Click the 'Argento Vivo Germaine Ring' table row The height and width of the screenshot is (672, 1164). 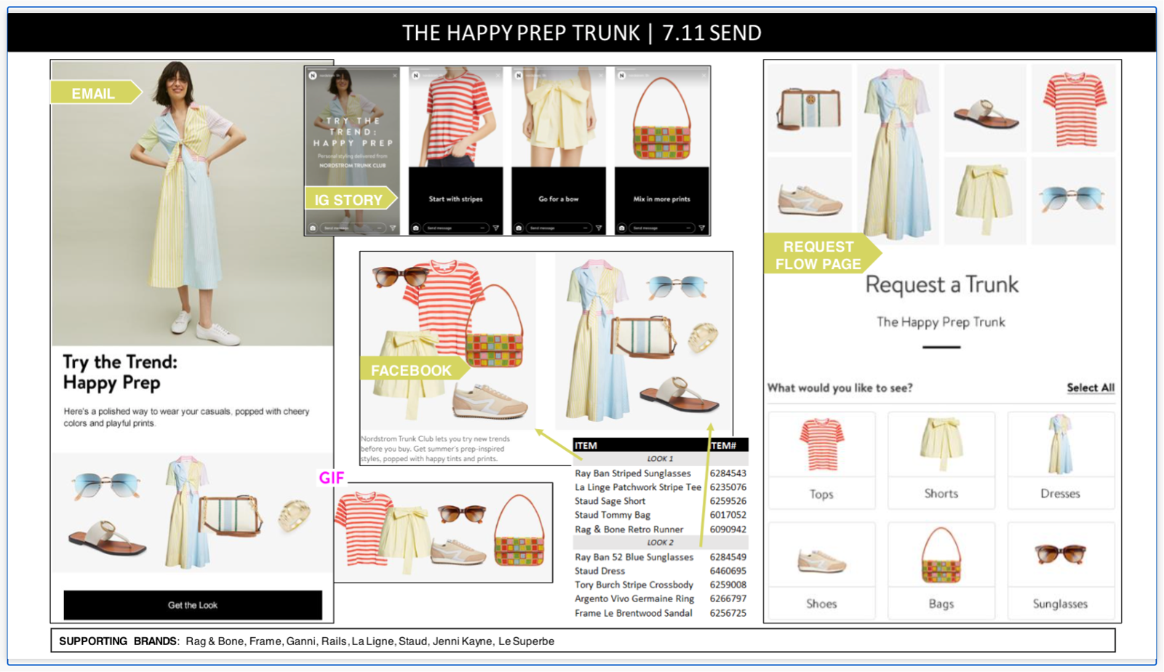(661, 599)
